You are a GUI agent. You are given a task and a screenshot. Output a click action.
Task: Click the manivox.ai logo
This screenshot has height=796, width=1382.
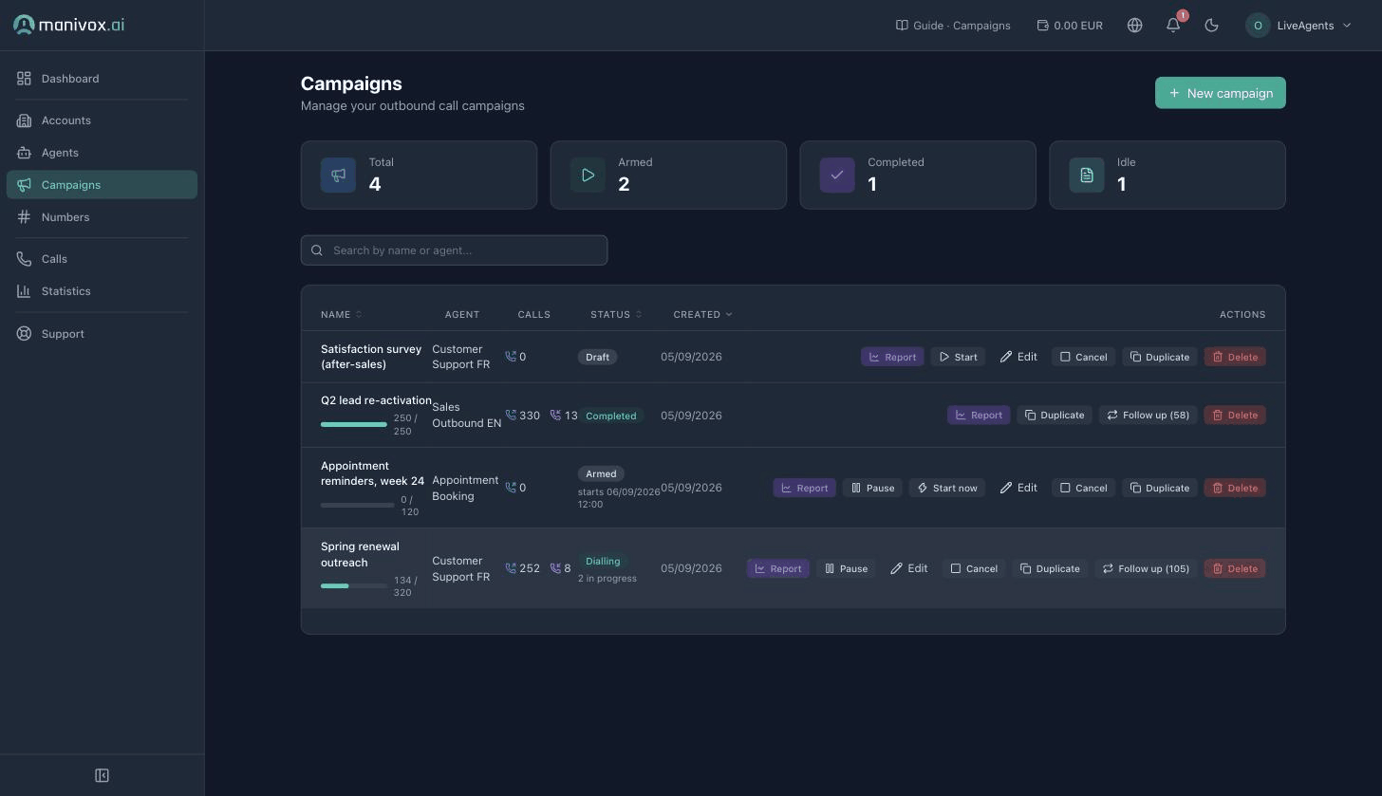tap(68, 25)
